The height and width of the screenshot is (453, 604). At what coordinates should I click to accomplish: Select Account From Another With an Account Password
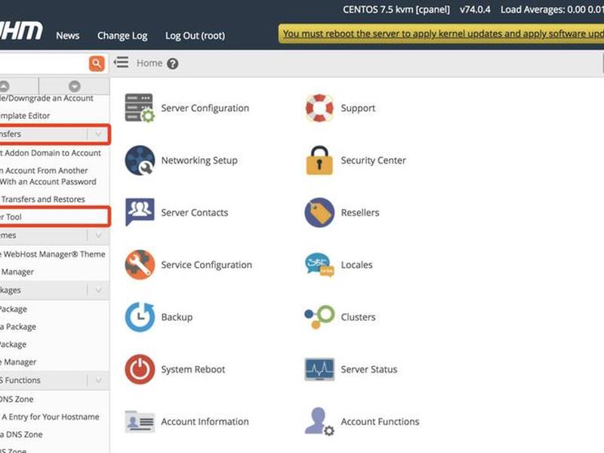(48, 176)
